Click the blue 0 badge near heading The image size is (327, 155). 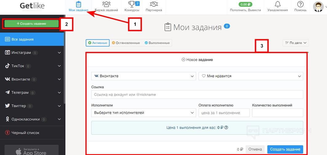click(x=227, y=26)
